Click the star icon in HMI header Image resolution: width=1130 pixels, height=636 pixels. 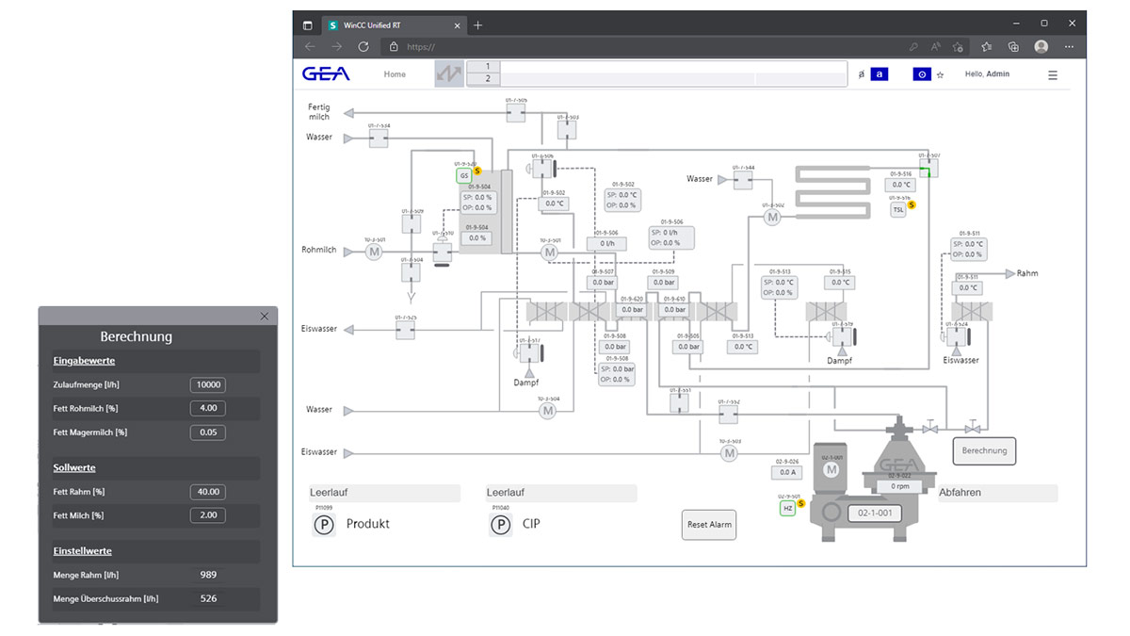[x=940, y=75]
